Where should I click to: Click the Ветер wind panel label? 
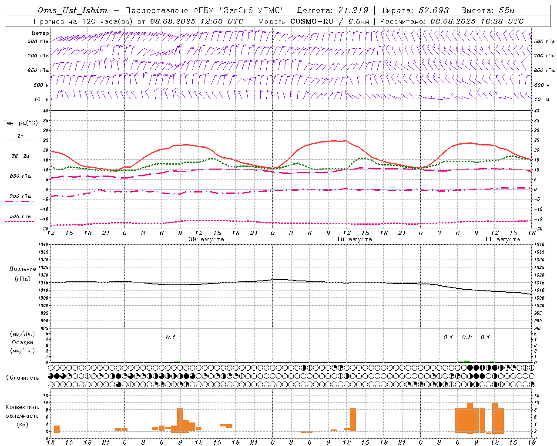click(x=40, y=33)
